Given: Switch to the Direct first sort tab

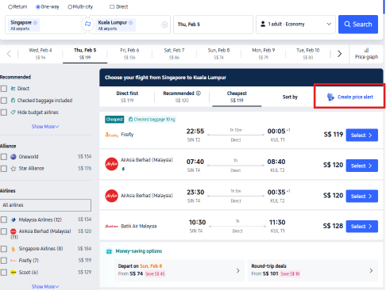Looking at the screenshot, I should coord(127,97).
